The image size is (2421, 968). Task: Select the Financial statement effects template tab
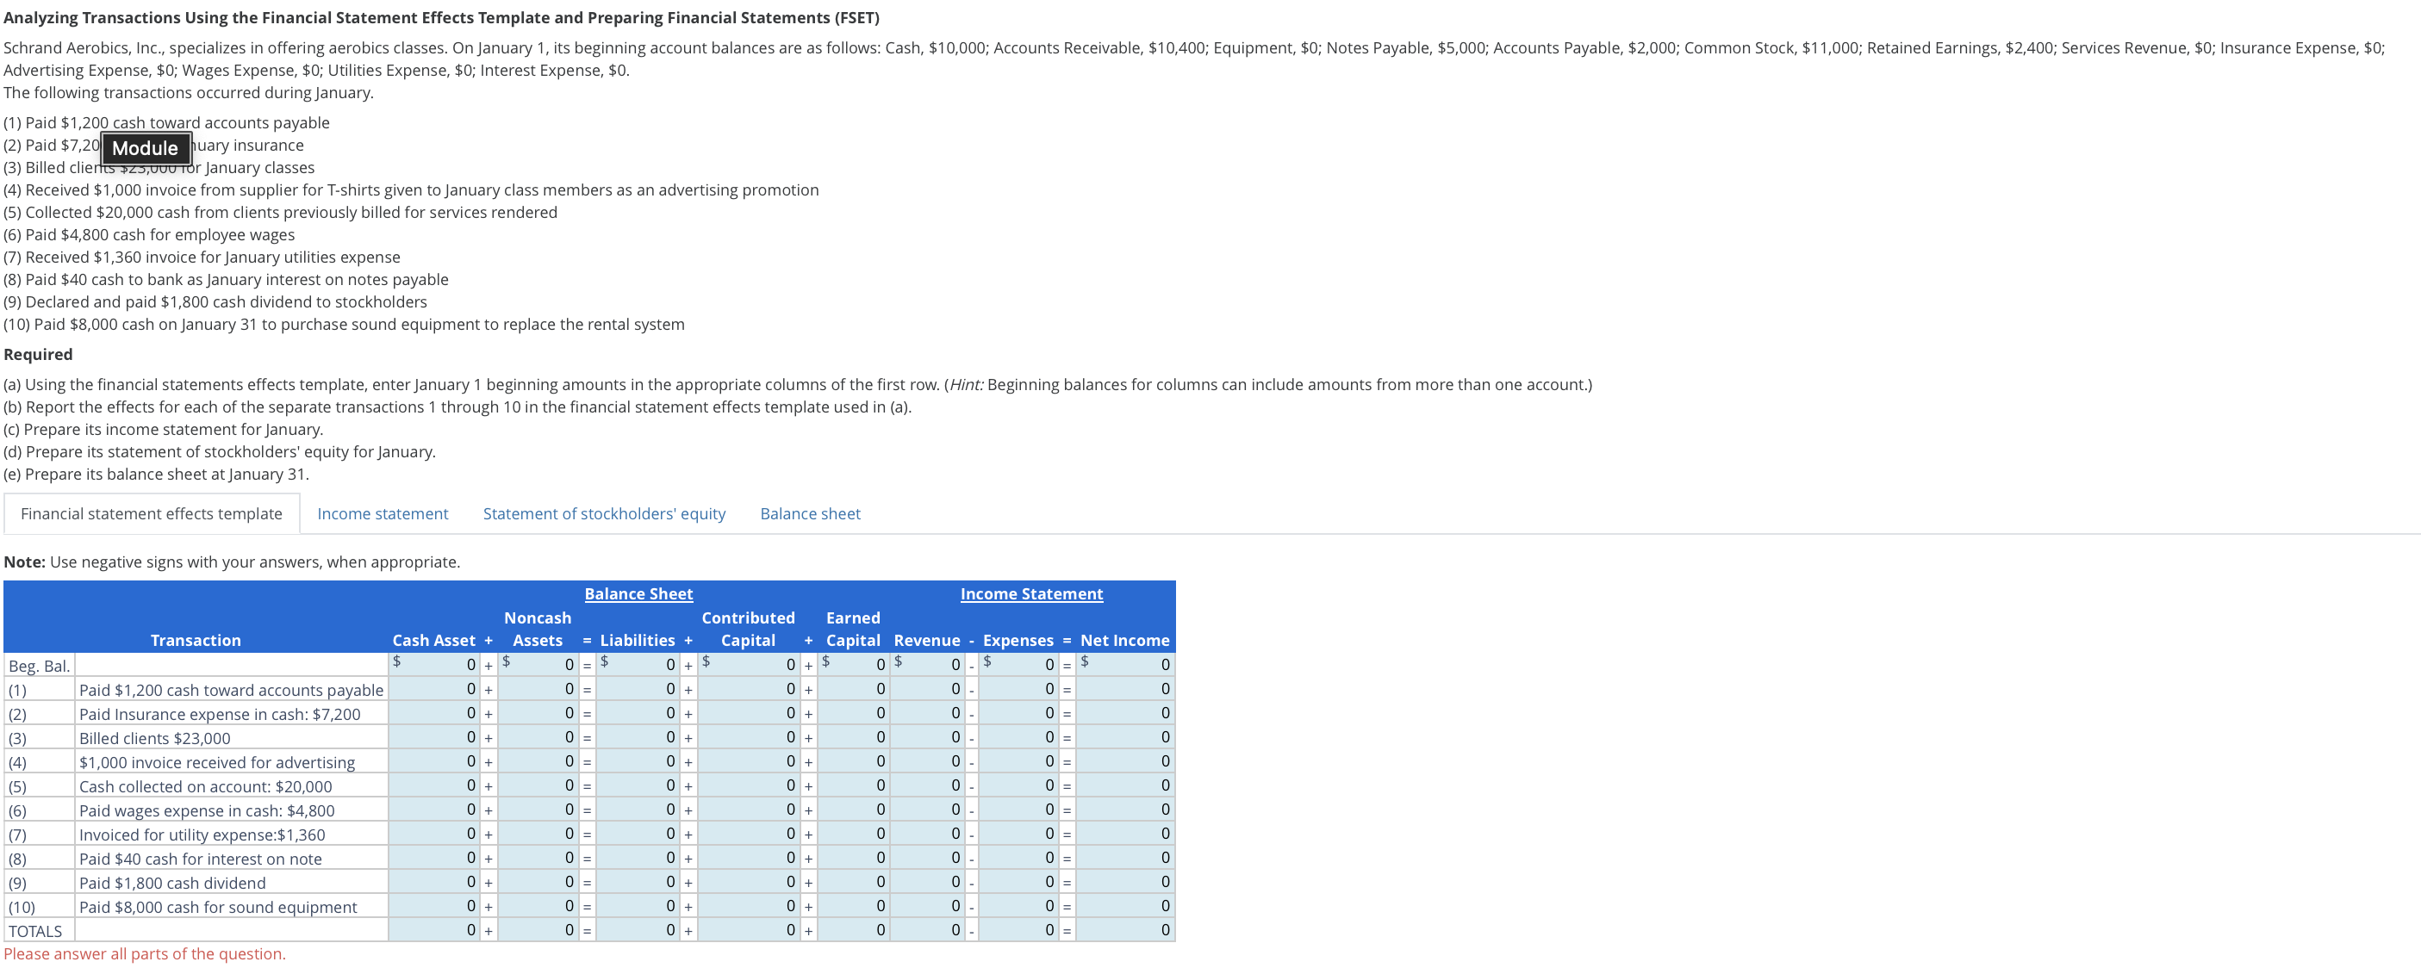pos(152,513)
